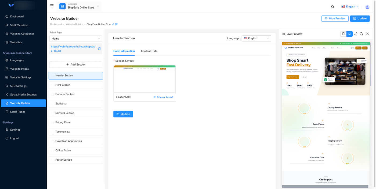
Task: Open preview in new tab via link icon
Action: (x=356, y=34)
